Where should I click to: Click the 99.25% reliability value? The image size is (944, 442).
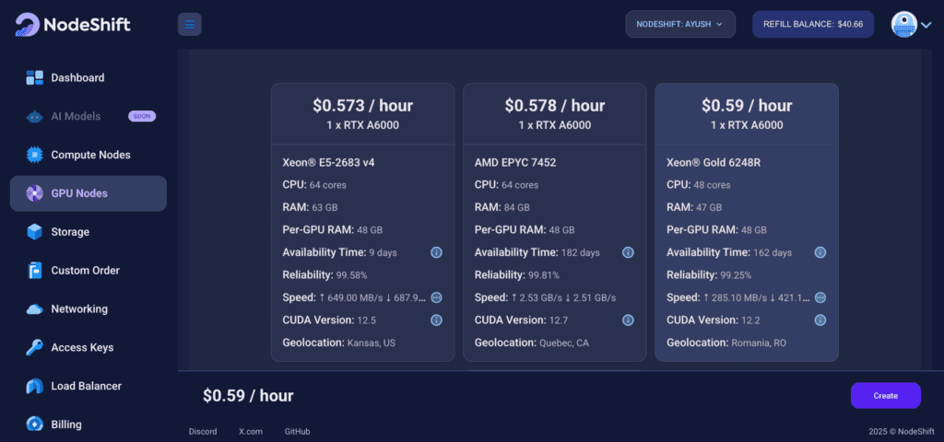(735, 275)
